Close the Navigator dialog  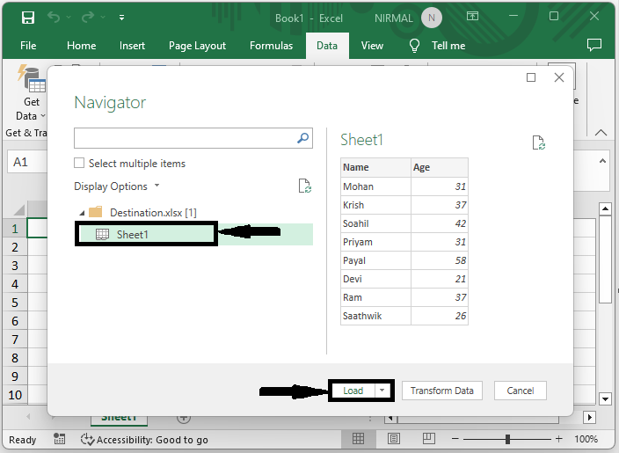coord(559,77)
